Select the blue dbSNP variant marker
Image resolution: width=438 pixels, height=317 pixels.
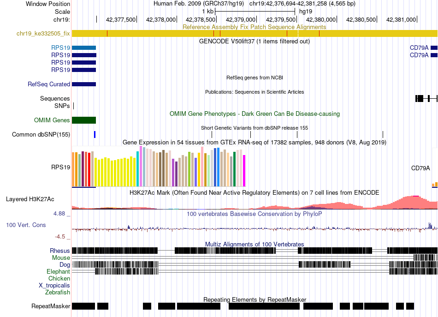point(95,134)
